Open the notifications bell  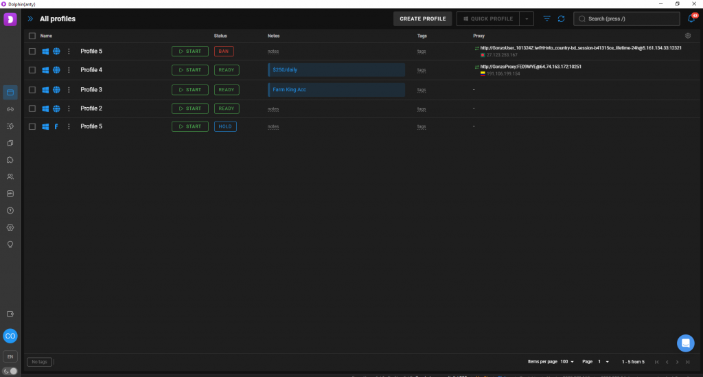tap(691, 19)
